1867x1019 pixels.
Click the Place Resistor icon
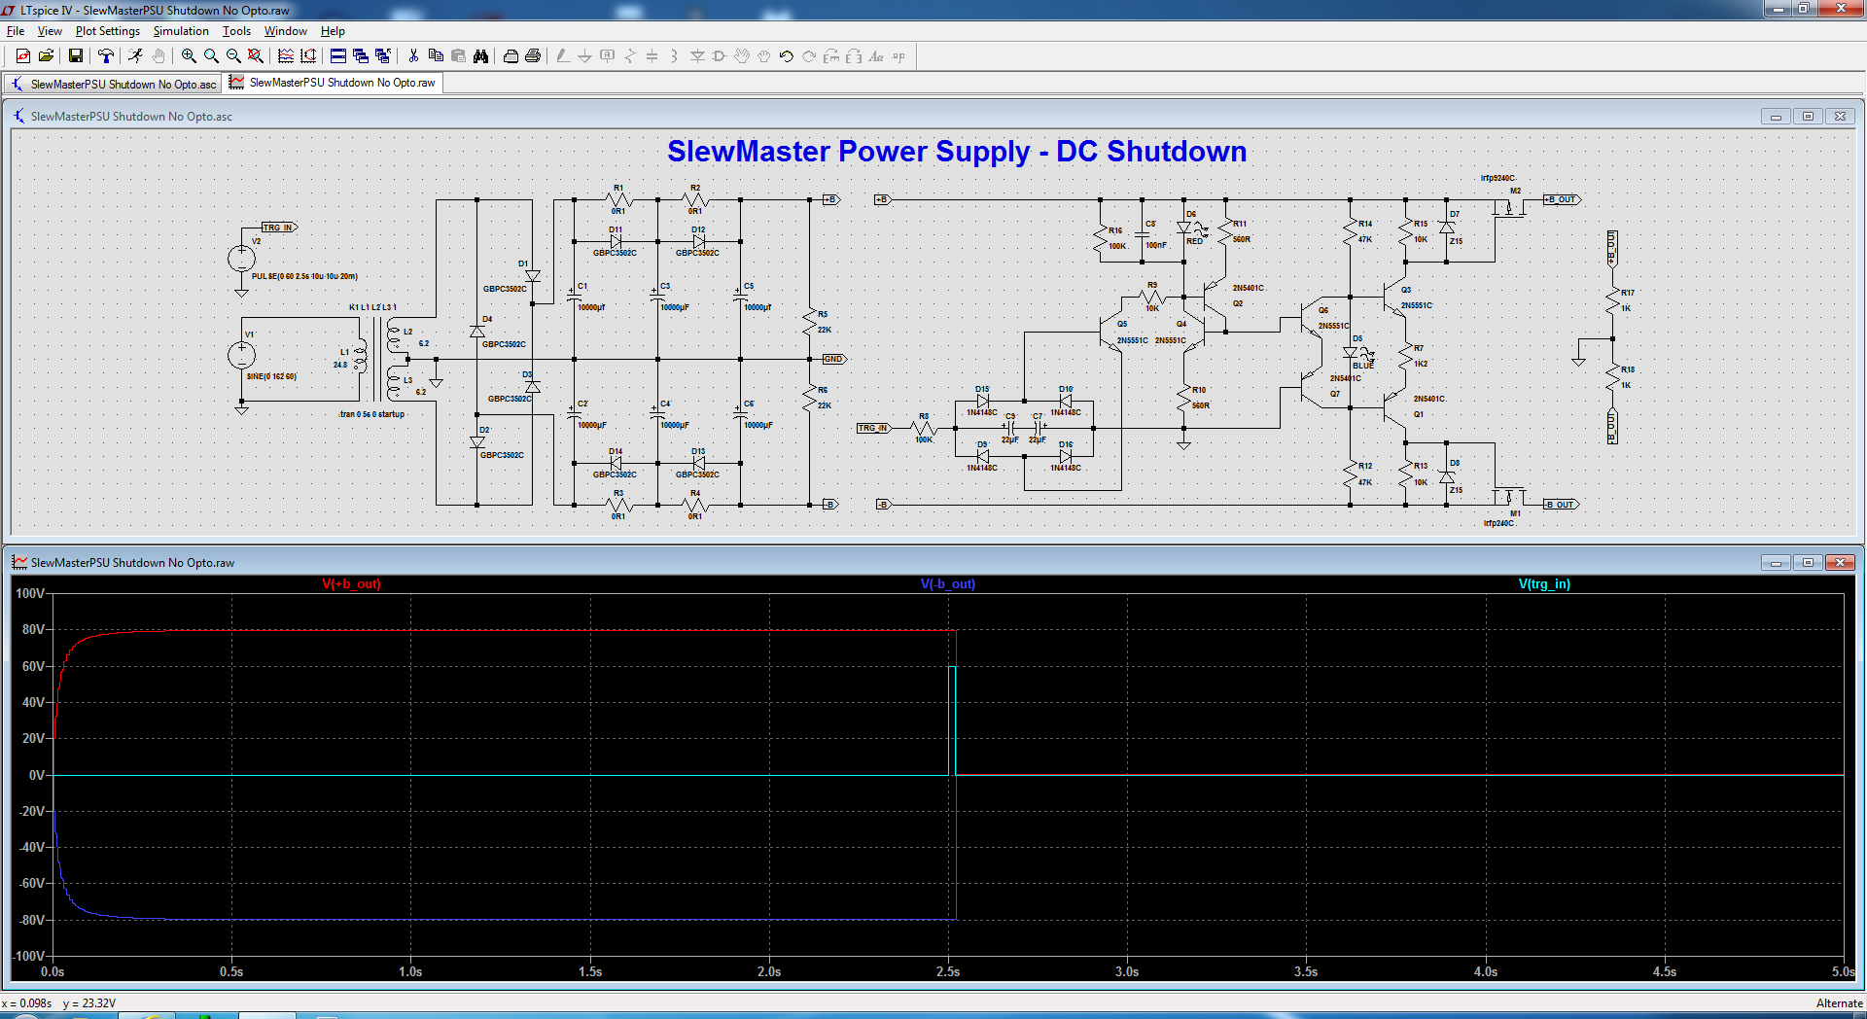click(629, 56)
